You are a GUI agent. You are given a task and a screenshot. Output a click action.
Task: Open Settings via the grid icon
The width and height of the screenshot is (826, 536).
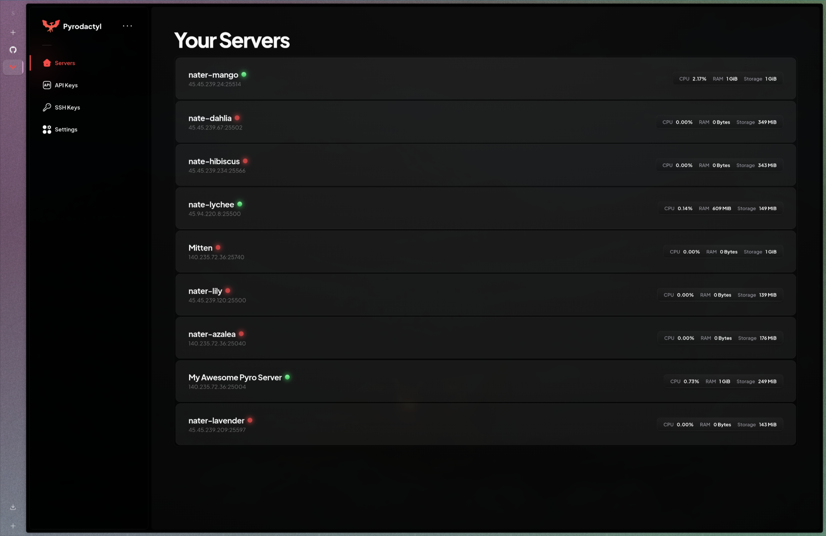tap(47, 129)
